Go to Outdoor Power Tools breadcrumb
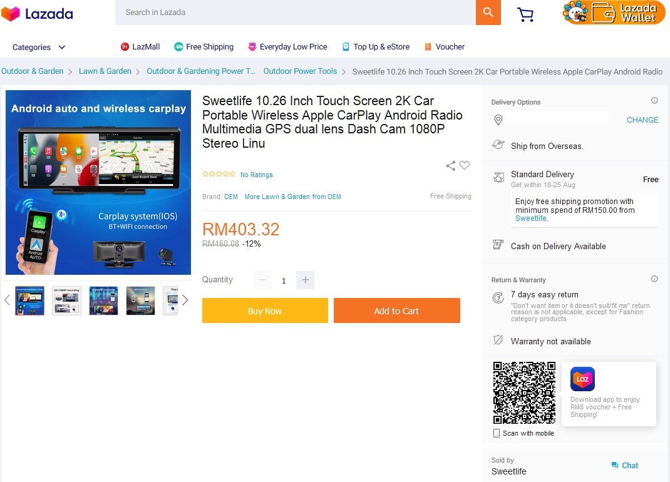Screen dimensions: 670x482 point(300,71)
